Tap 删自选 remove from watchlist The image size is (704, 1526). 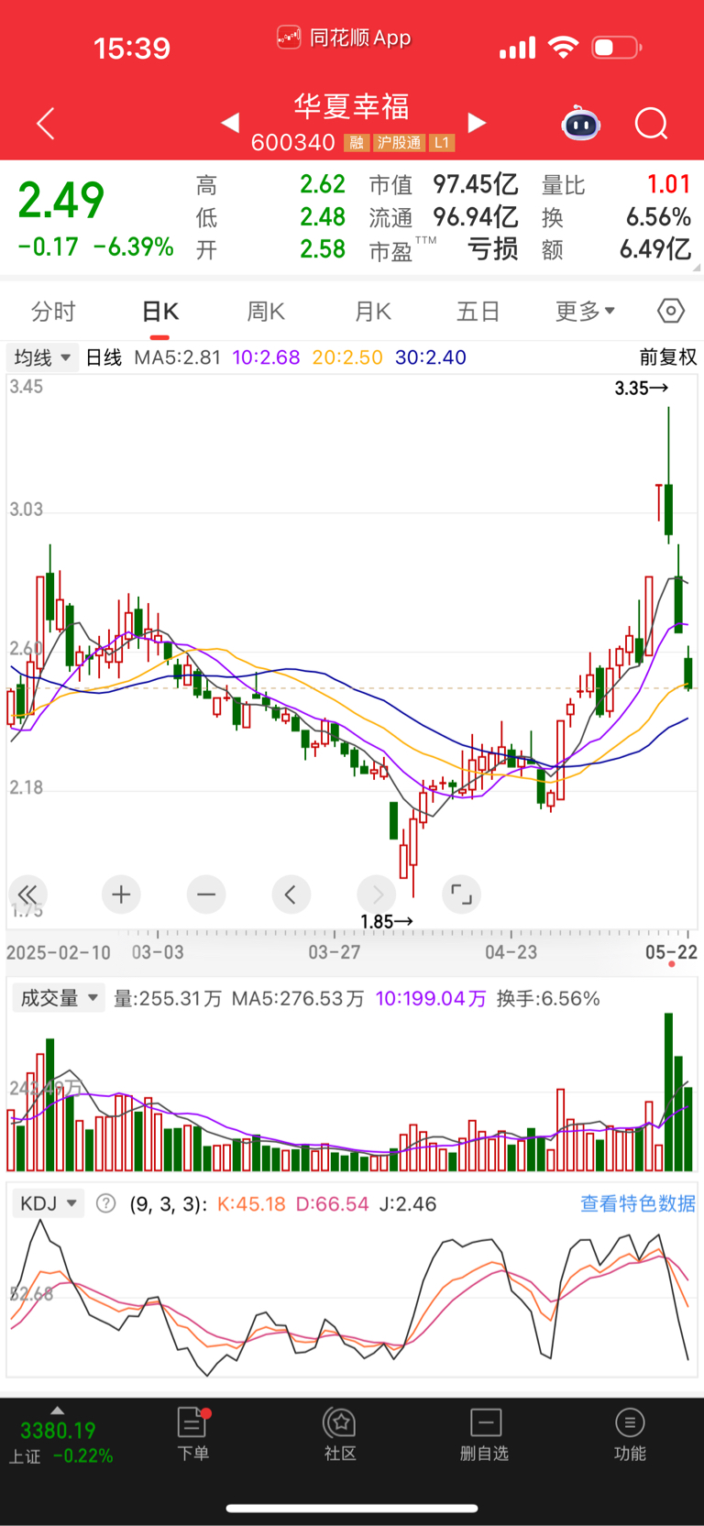click(484, 1434)
